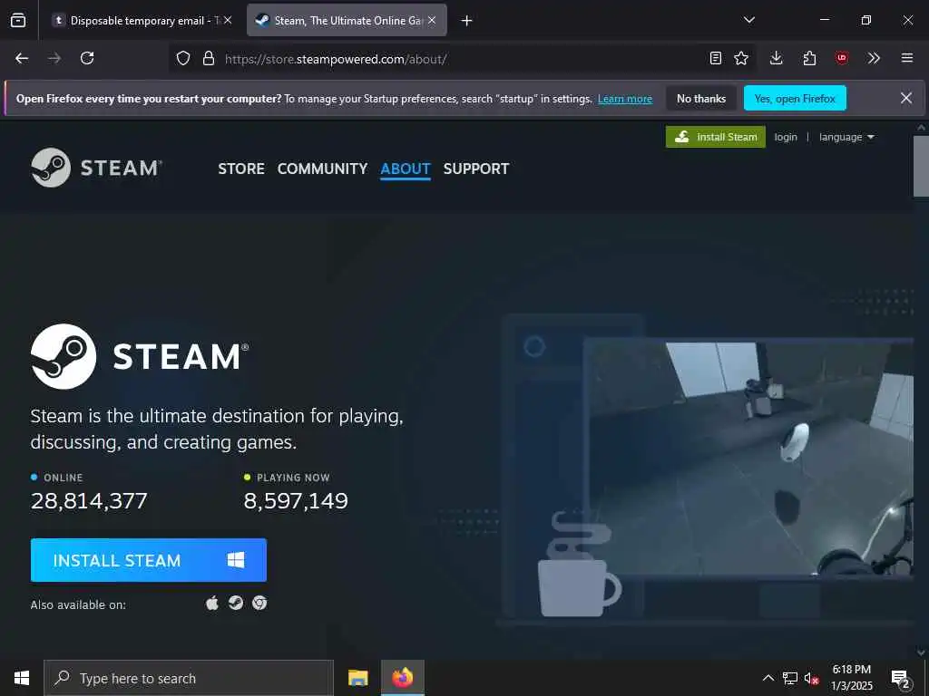Click the address bar URL

click(x=336, y=59)
